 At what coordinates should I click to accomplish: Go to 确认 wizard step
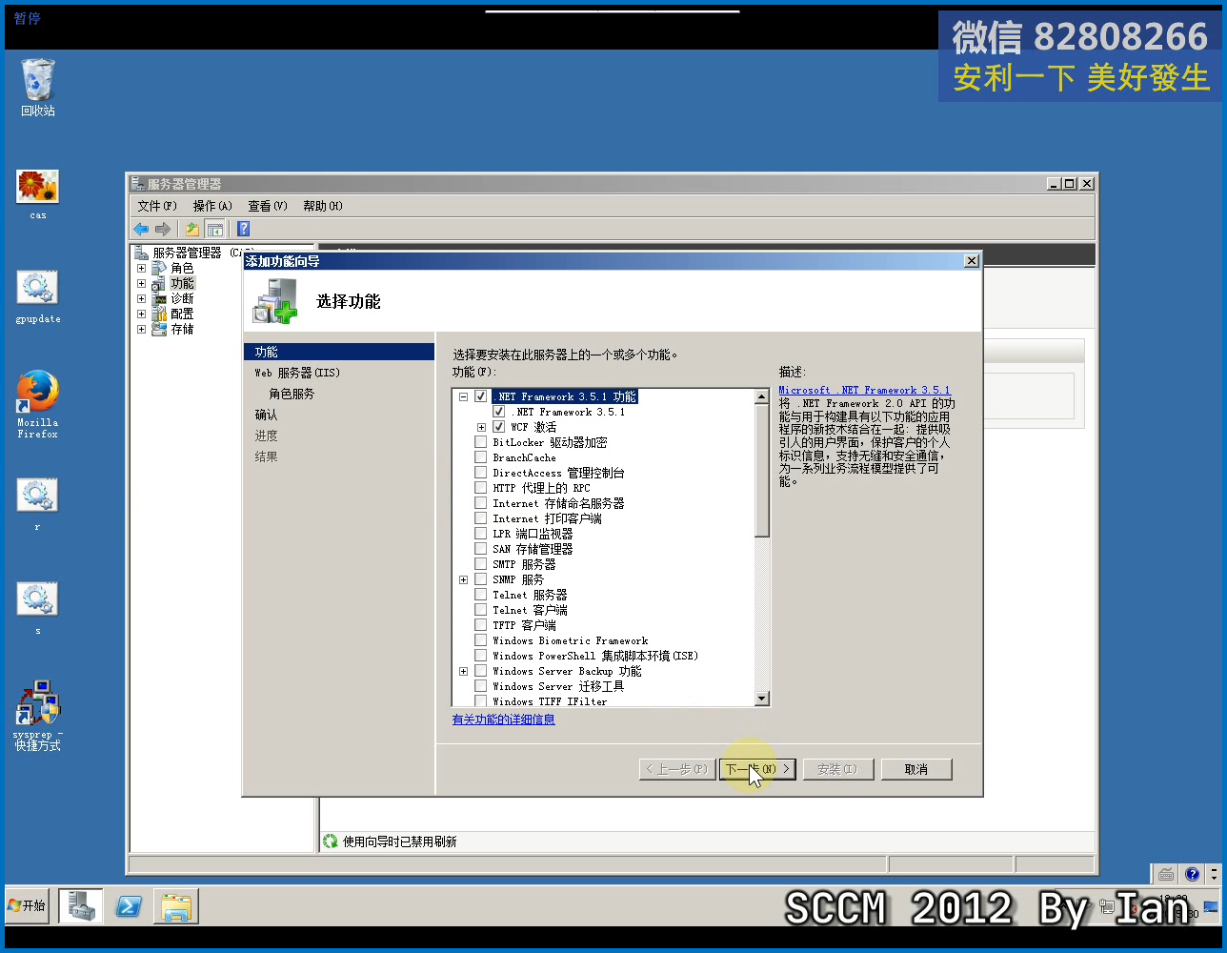266,415
